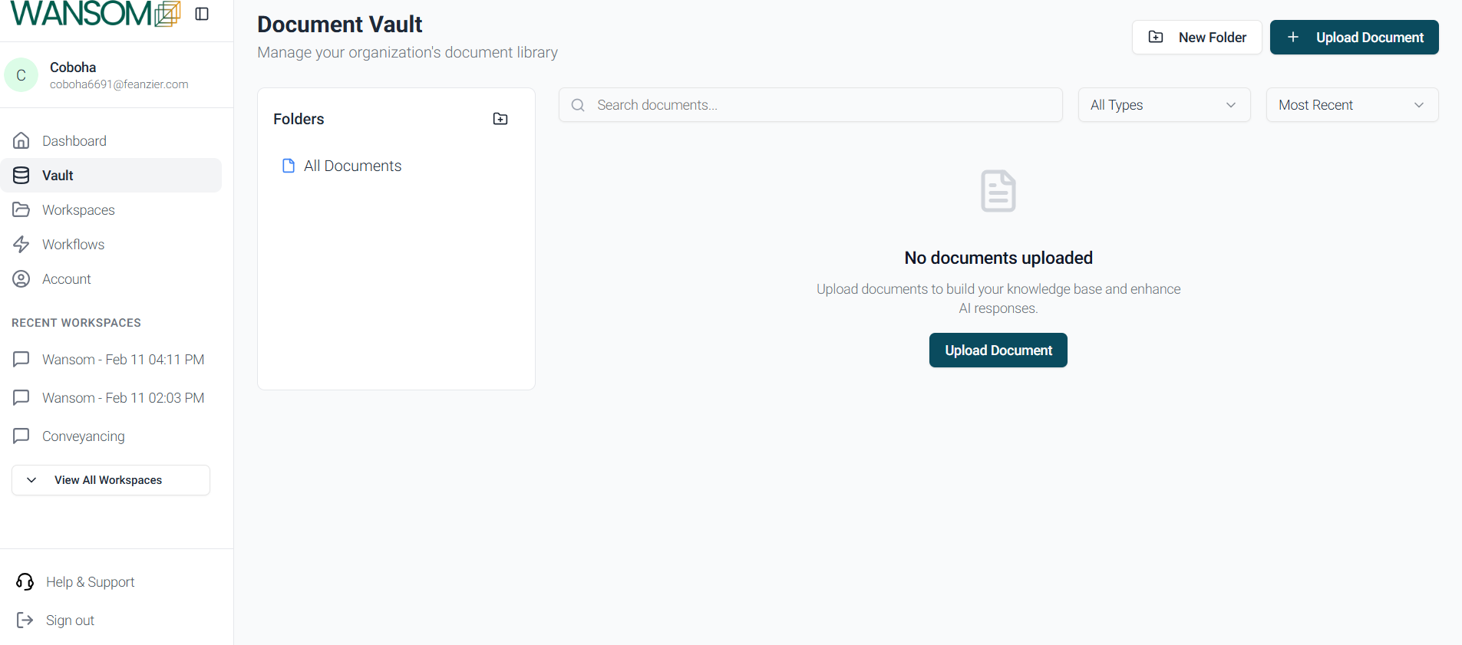1462x645 pixels.
Task: Click the Coboha user avatar
Action: pos(21,75)
